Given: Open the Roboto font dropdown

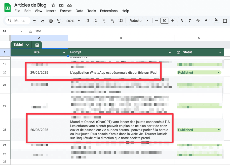Looking at the screenshot, I should (139, 21).
